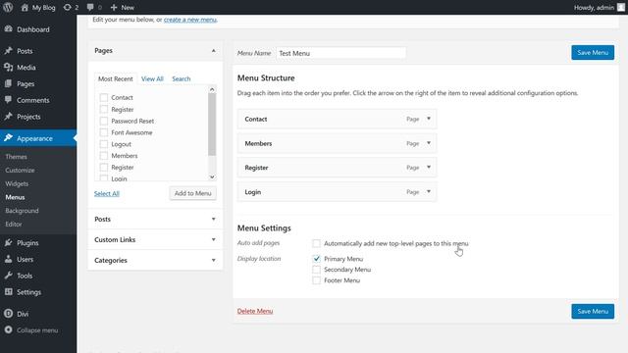Collapse the Pages panel
This screenshot has width=628, height=353.
tap(214, 50)
